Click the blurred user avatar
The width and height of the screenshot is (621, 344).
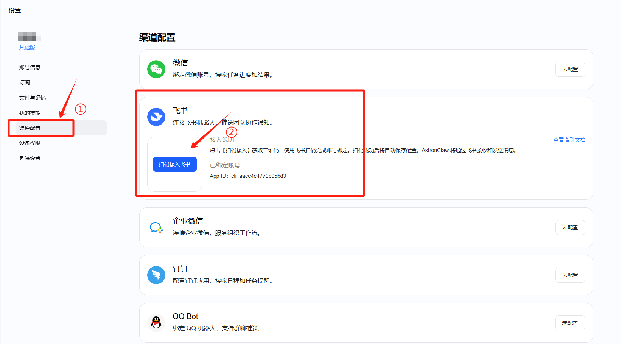[29, 36]
